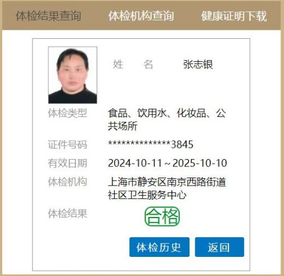The image size is (284, 276).
Task: Click the 姓名 label
Action: click(133, 65)
